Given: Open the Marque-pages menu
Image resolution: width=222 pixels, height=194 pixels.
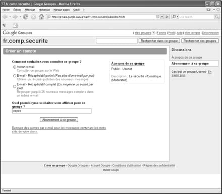Looking at the screenshot, I should pyautogui.click(x=62, y=10).
